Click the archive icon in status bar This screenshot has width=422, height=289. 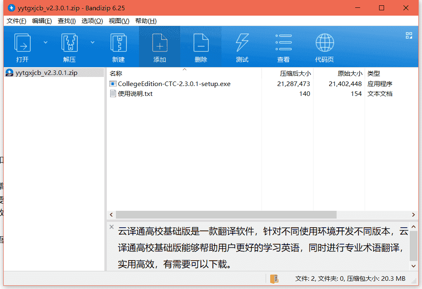(x=274, y=279)
